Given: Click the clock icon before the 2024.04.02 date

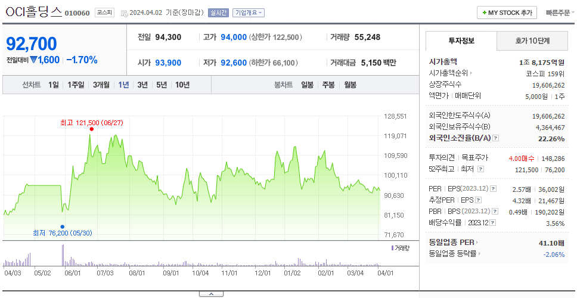Looking at the screenshot, I should pos(125,13).
